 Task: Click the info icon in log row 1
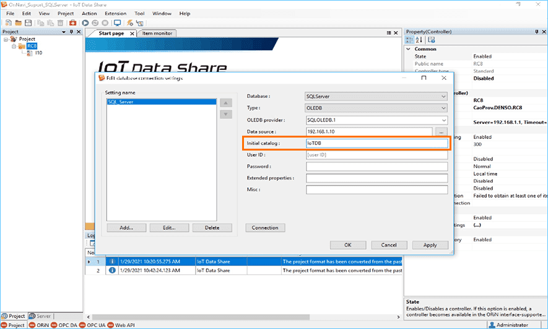pos(112,261)
